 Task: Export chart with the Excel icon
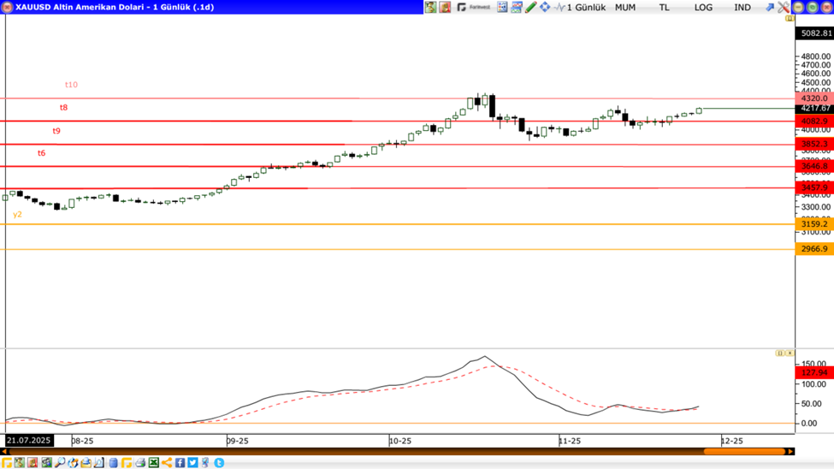point(154,463)
